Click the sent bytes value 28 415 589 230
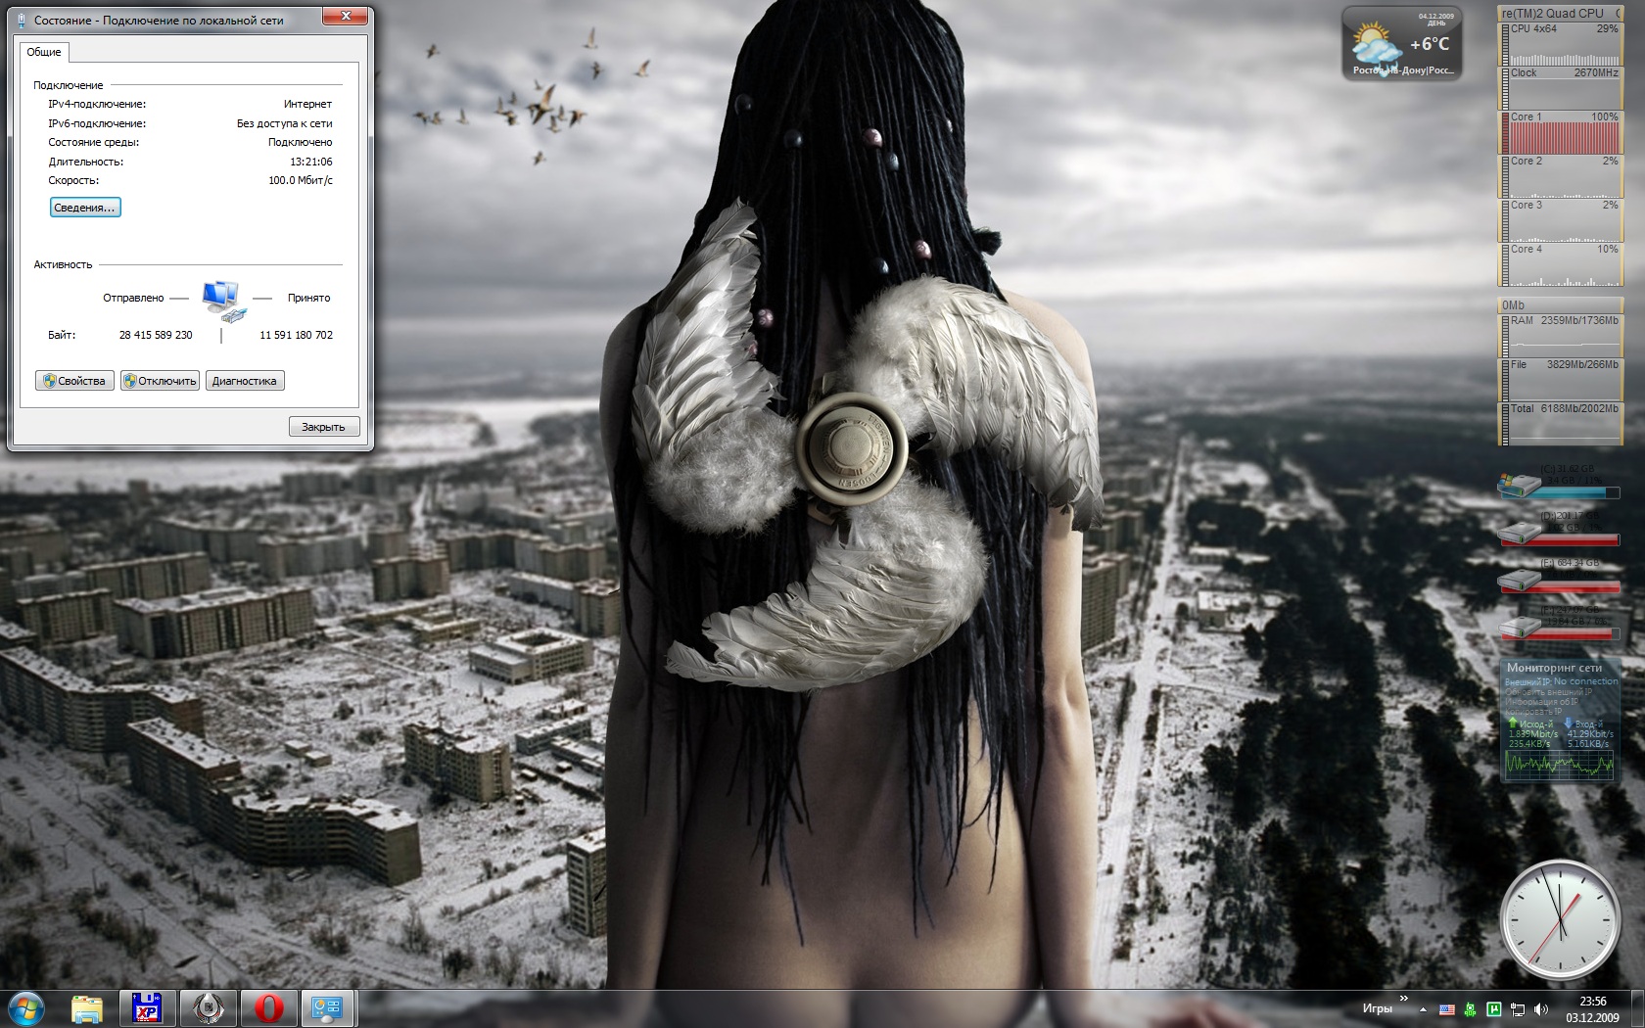 point(156,335)
